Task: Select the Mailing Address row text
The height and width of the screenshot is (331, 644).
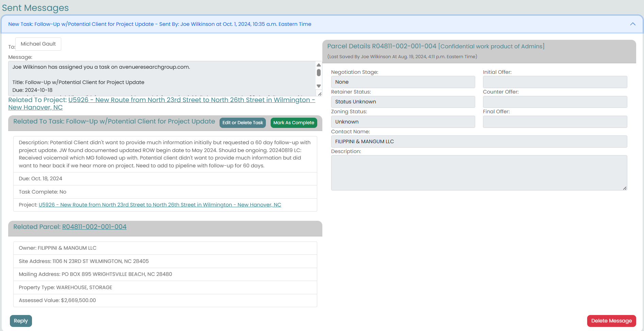Action: 95,274
